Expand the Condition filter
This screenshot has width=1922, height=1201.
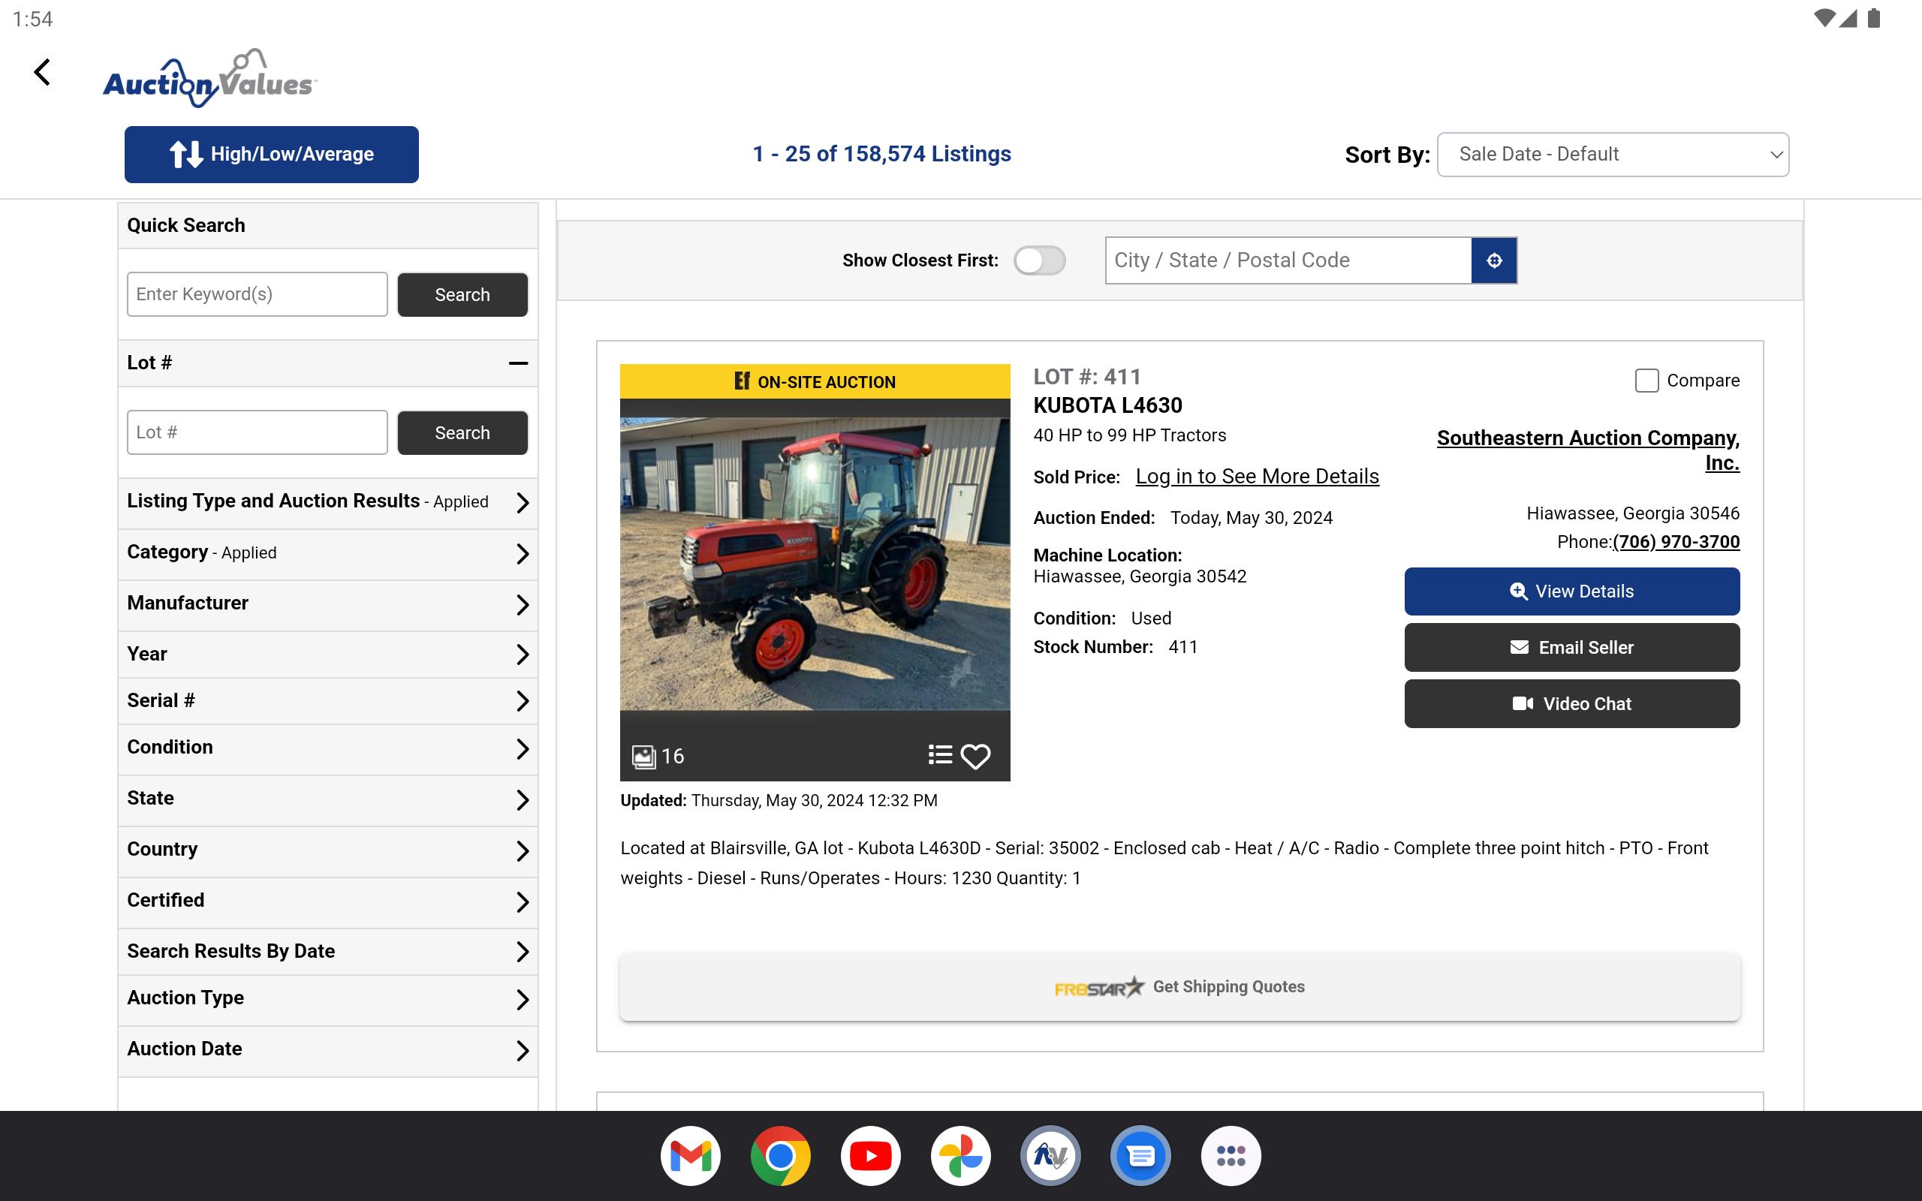point(328,748)
